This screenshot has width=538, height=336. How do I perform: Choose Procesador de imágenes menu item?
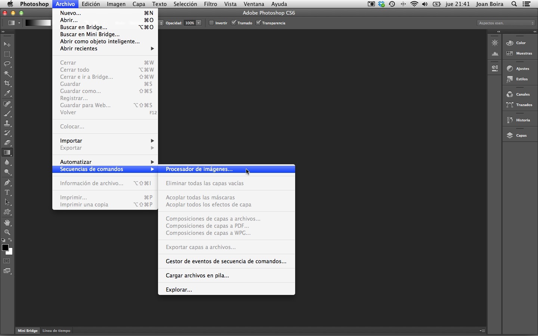coord(199,169)
